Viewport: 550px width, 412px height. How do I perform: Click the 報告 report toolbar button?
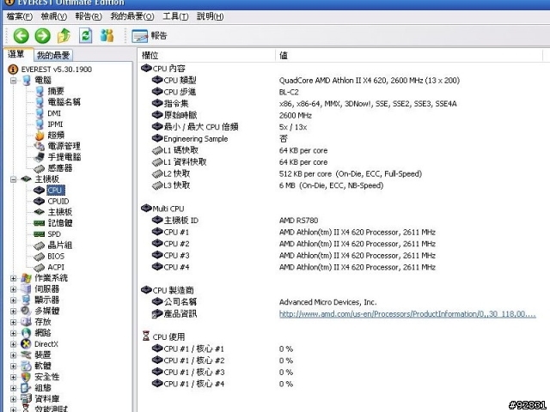click(x=150, y=36)
